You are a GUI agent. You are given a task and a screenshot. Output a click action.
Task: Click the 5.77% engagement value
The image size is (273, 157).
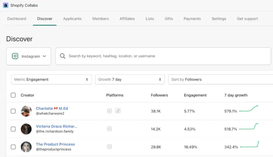[189, 111]
